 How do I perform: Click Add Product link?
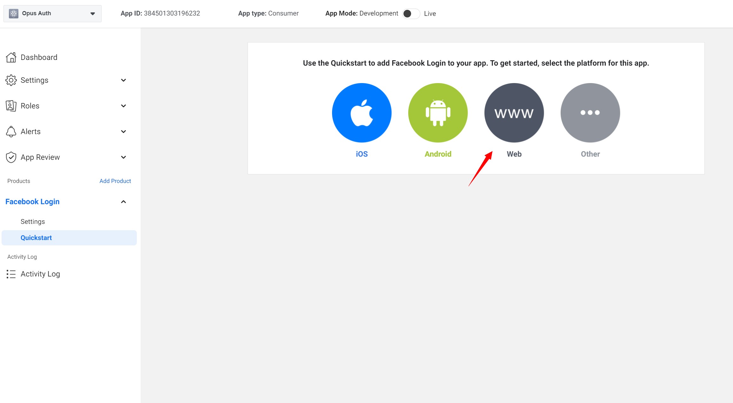(115, 181)
